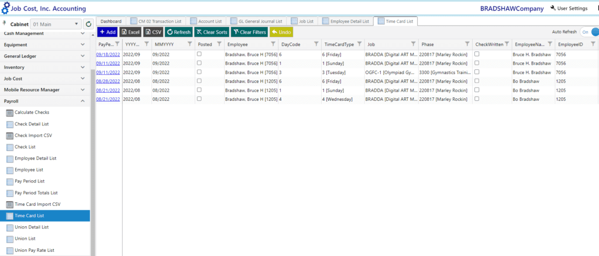Click the filter icon on PayPeriod column

pos(117,44)
